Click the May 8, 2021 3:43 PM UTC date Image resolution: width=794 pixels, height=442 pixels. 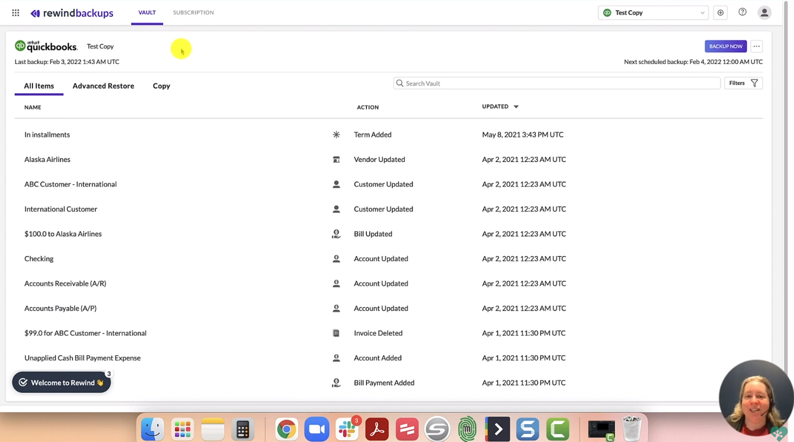point(522,135)
